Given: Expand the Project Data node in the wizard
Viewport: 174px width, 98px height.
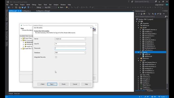Looking at the screenshot, I should (21, 38).
